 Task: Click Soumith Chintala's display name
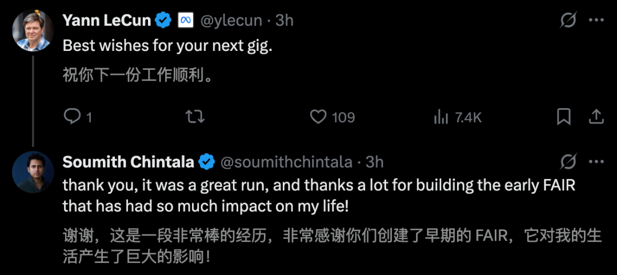tap(128, 162)
